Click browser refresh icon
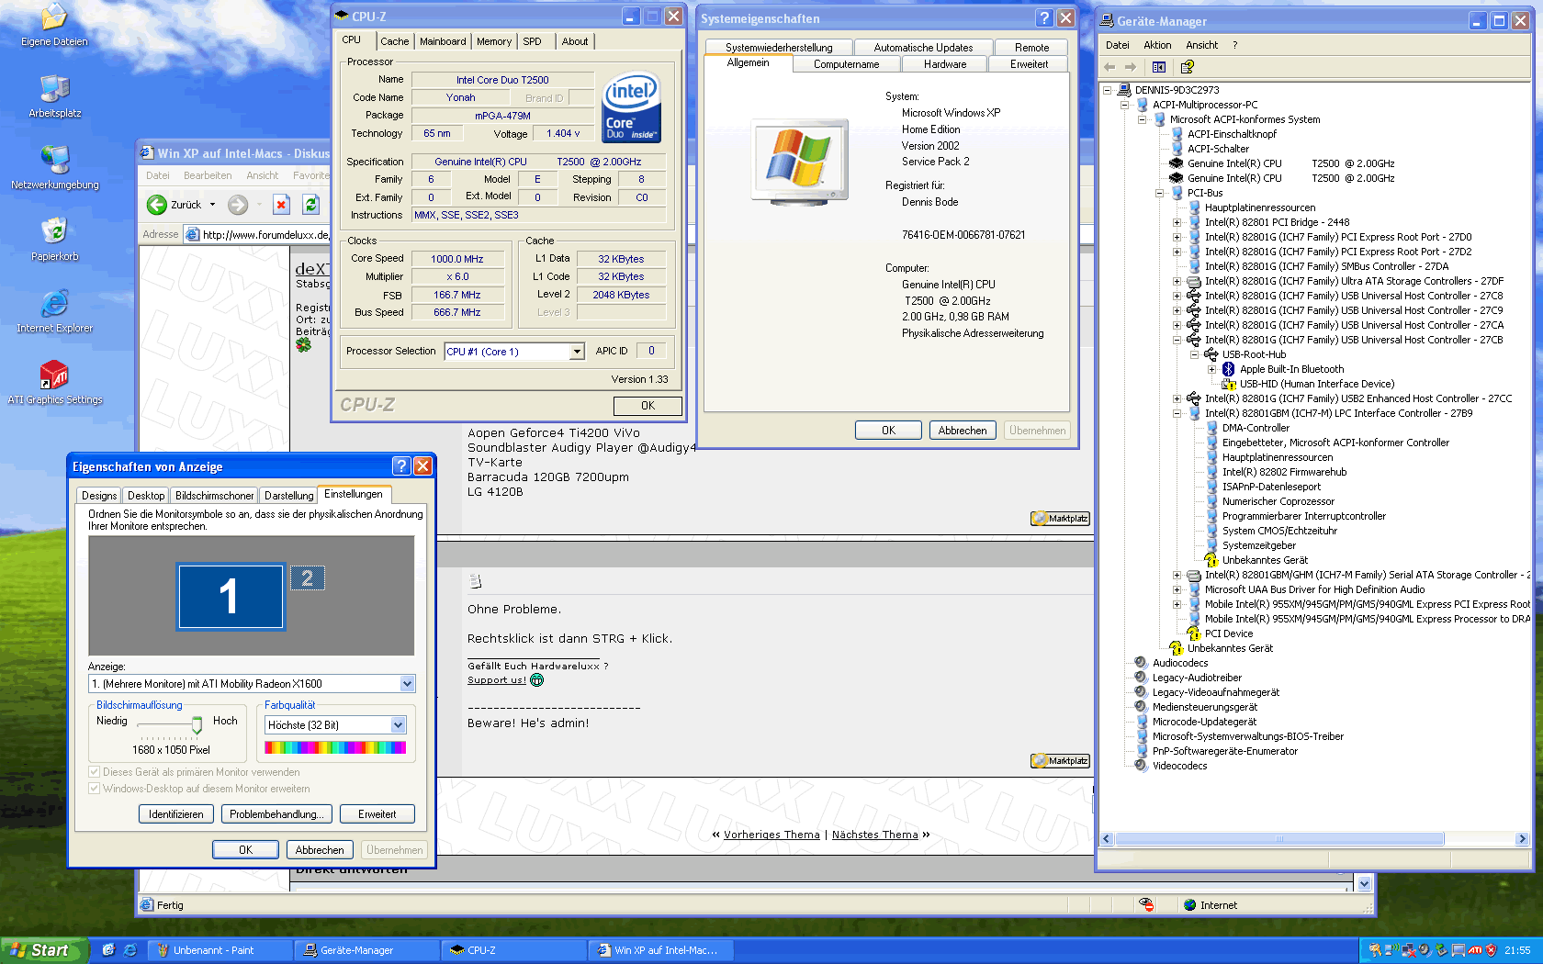This screenshot has width=1543, height=964. coord(310,205)
